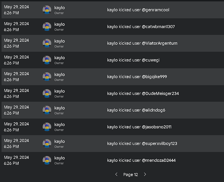Click the Page 12 indicator
This screenshot has height=182, width=224.
(x=130, y=175)
